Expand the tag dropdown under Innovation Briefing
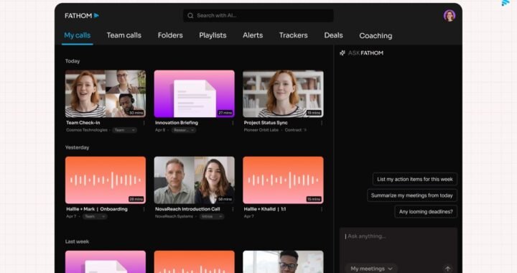This screenshot has height=273, width=517. [x=184, y=130]
